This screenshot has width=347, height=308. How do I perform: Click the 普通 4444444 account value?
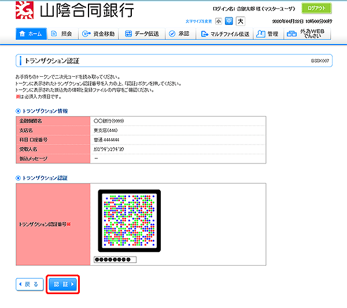click(106, 140)
